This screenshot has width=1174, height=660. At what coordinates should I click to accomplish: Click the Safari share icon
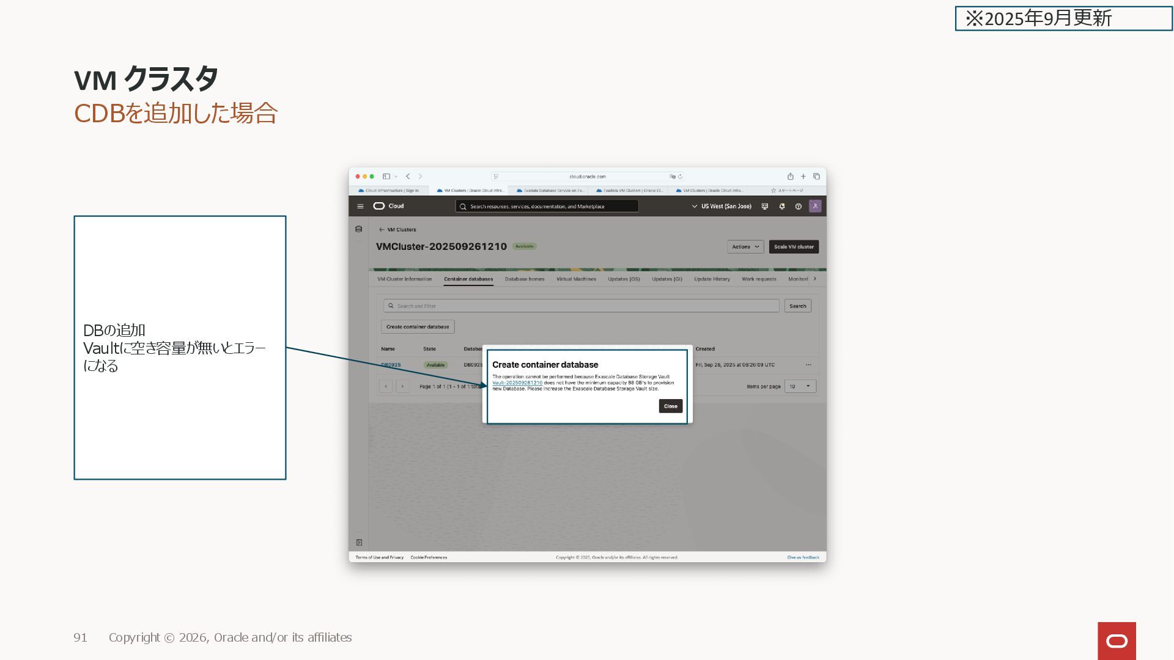coord(790,177)
